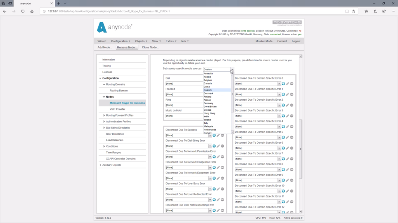Edit media source for Domain Specific Error 0
Image resolution: width=398 pixels, height=223 pixels.
pyautogui.click(x=288, y=84)
